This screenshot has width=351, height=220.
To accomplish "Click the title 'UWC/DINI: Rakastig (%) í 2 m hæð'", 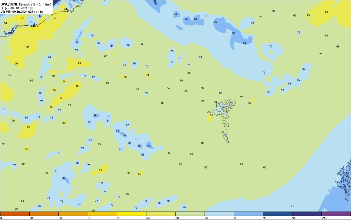I will [26, 4].
